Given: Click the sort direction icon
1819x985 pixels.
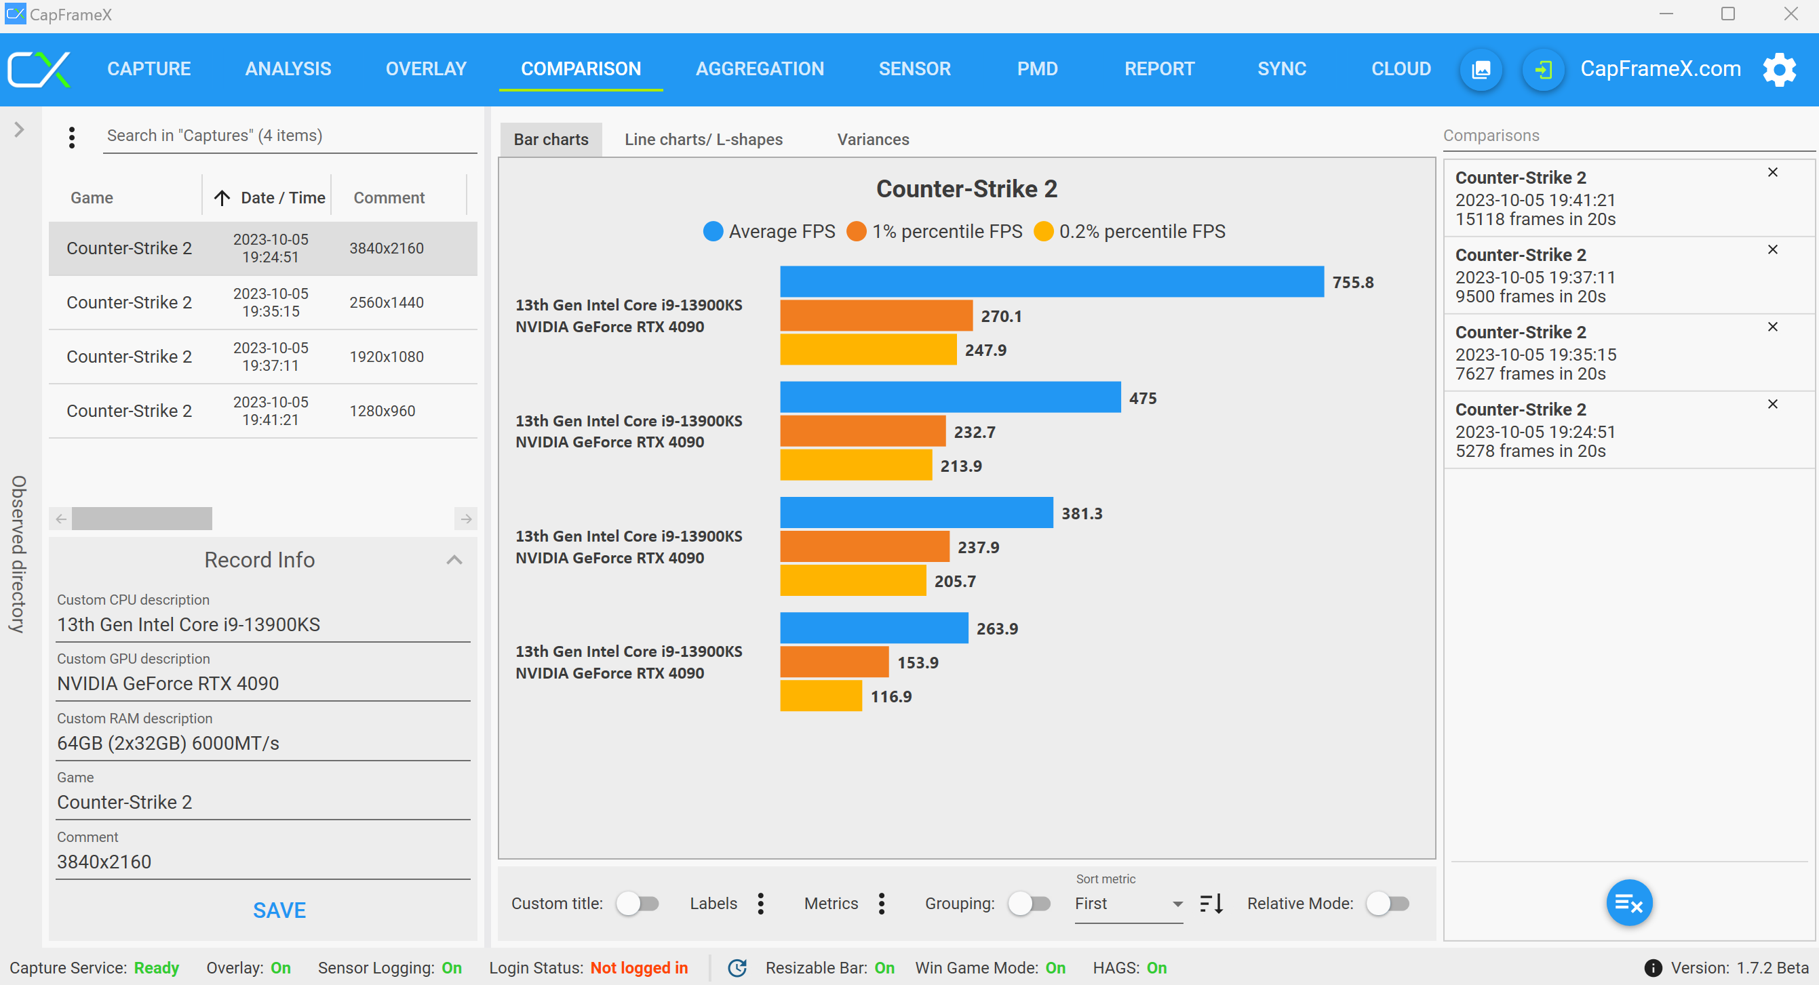Looking at the screenshot, I should click(x=1212, y=903).
